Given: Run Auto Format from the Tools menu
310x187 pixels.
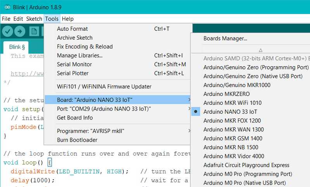Looking at the screenshot, I should pos(72,29).
